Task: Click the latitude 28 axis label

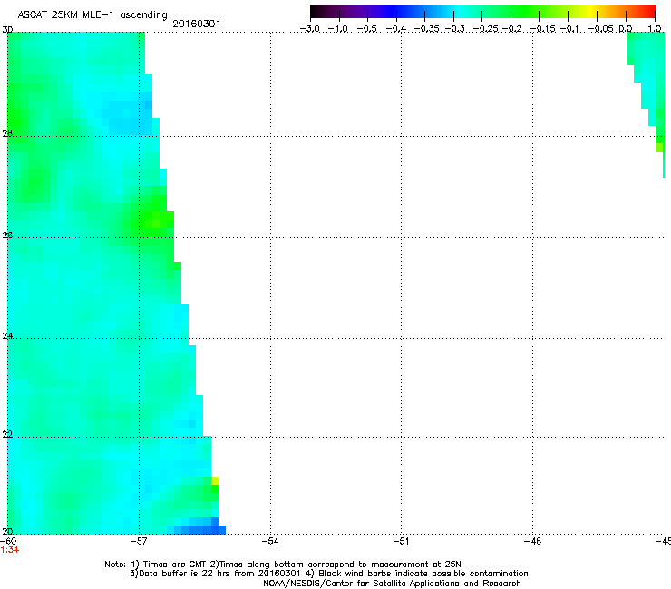Action: coord(7,134)
